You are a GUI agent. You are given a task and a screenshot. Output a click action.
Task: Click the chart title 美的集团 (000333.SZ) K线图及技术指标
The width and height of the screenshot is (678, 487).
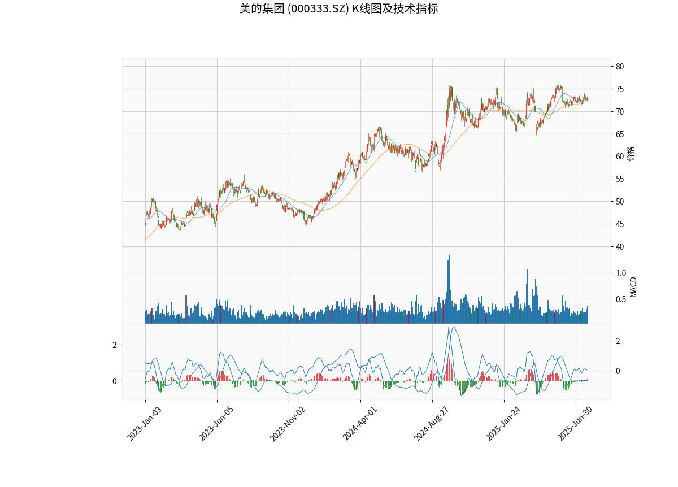pos(338,8)
